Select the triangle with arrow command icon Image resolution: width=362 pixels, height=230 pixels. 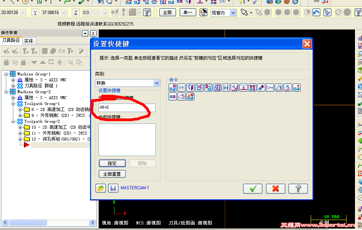[x=279, y=88]
